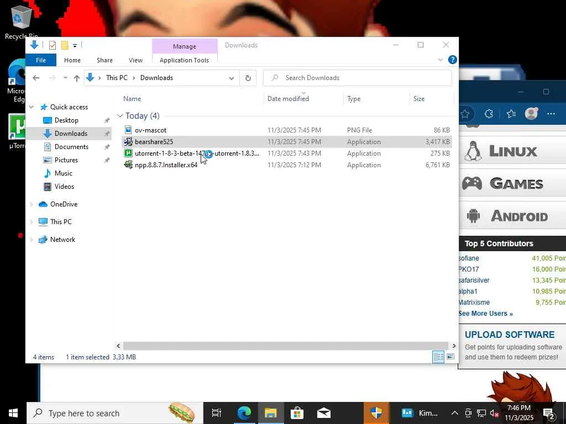Screen dimensions: 566x424
Task: Open the notification center icon
Action: pyautogui.click(x=549, y=414)
